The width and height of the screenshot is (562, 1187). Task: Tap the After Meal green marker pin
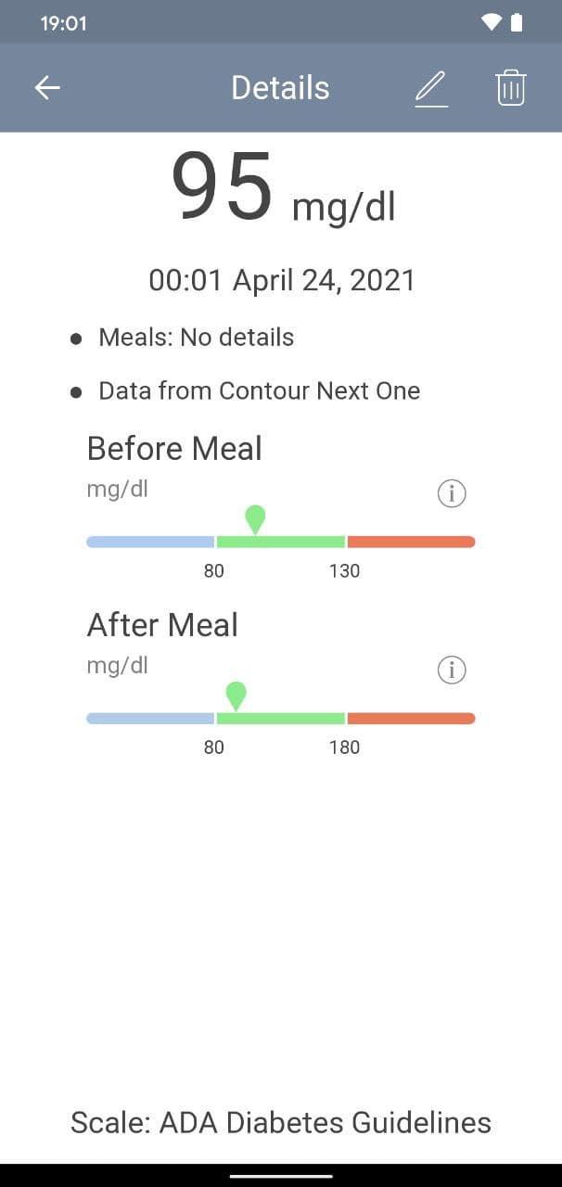coord(236,695)
